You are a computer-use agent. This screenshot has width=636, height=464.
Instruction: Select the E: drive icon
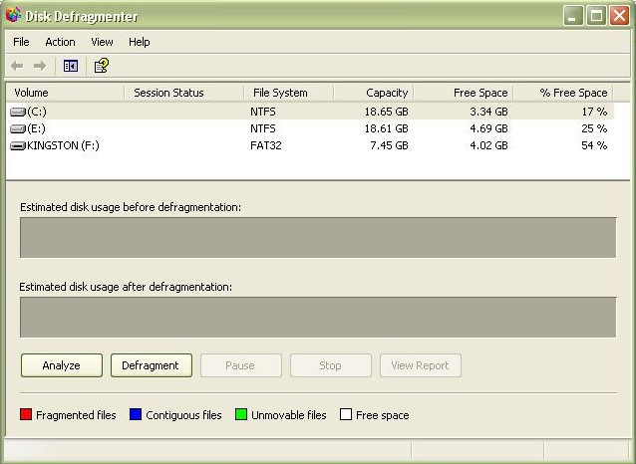pyautogui.click(x=18, y=128)
